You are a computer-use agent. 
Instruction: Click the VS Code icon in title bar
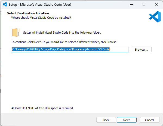5,4
